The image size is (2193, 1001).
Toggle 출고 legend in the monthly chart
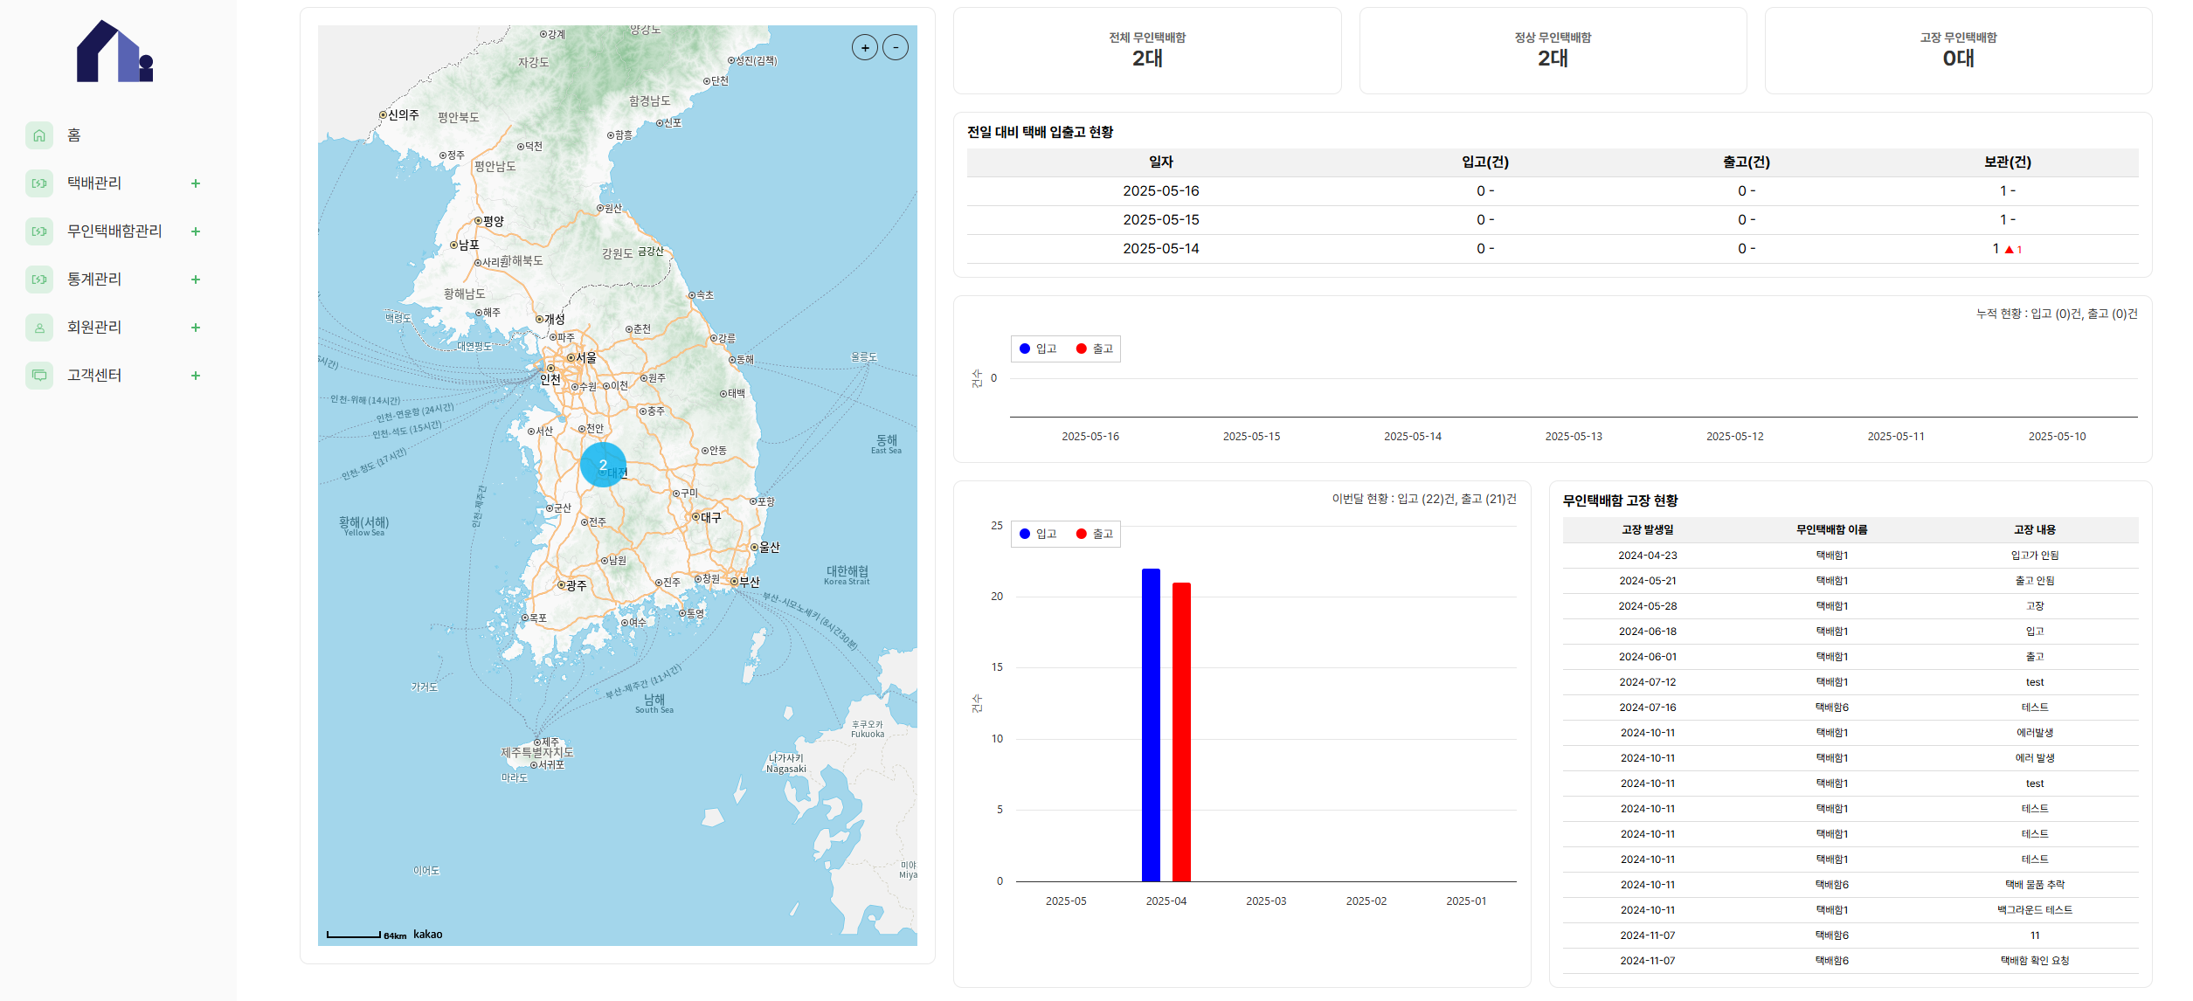[x=1095, y=534]
